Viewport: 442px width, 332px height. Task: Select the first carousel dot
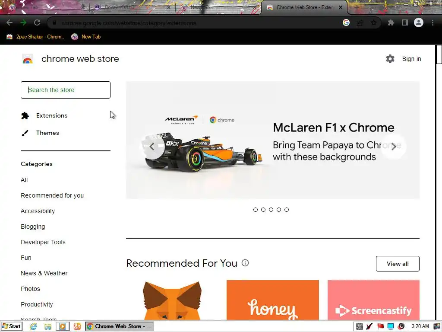coord(256,210)
